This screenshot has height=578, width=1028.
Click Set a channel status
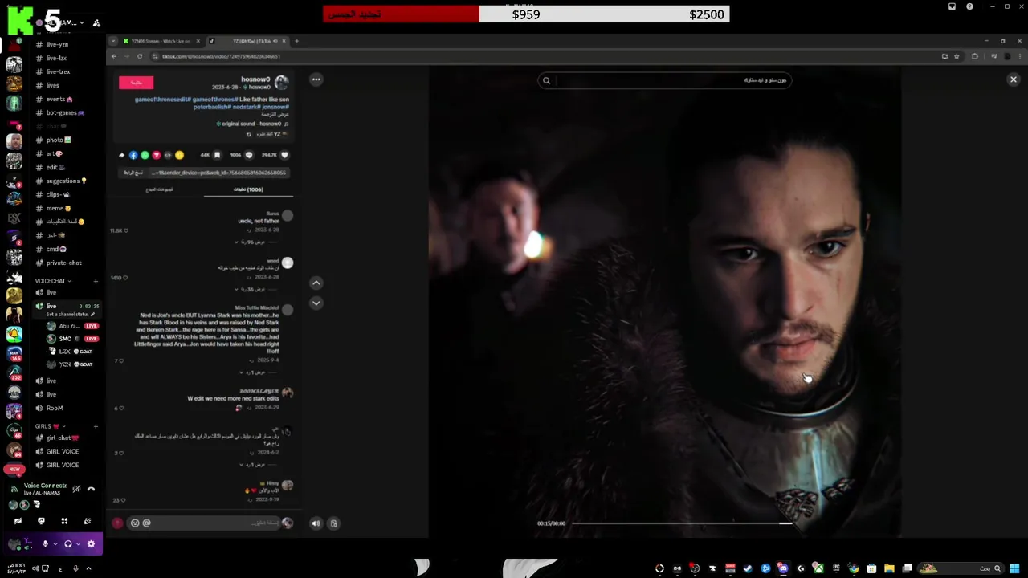coord(71,314)
